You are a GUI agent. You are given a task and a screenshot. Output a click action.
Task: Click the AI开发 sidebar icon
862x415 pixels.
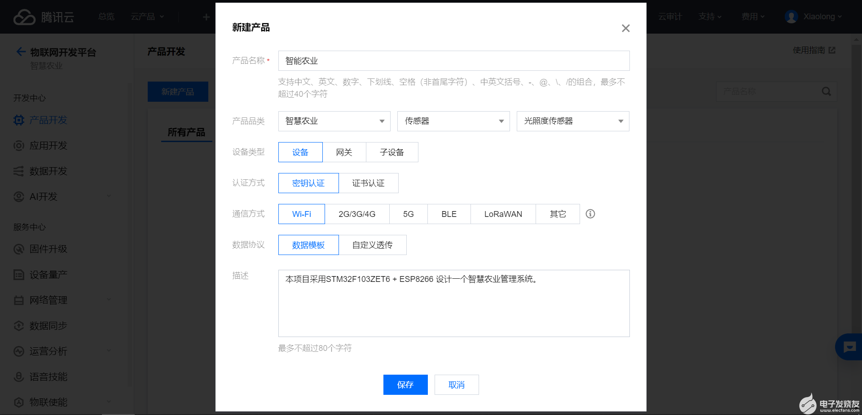tap(19, 197)
